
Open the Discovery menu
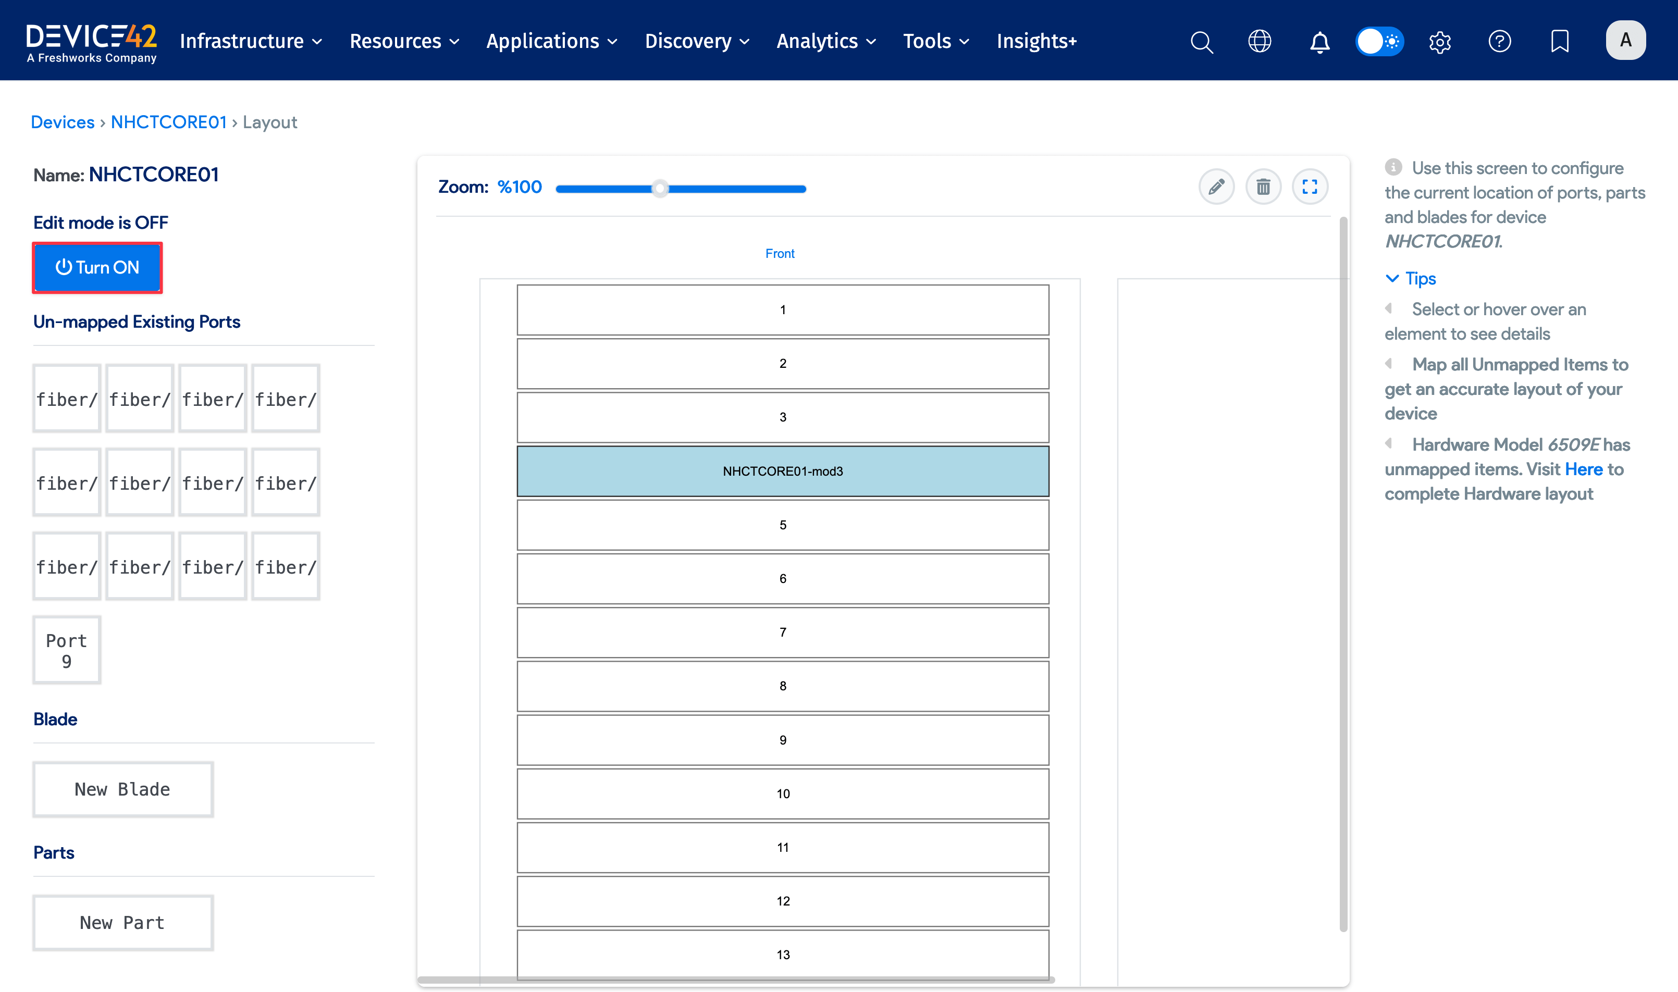(697, 42)
